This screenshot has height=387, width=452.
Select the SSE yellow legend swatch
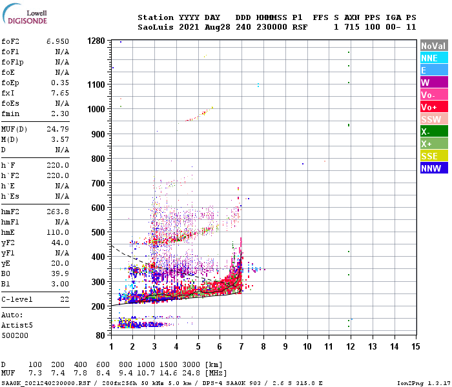[434, 156]
